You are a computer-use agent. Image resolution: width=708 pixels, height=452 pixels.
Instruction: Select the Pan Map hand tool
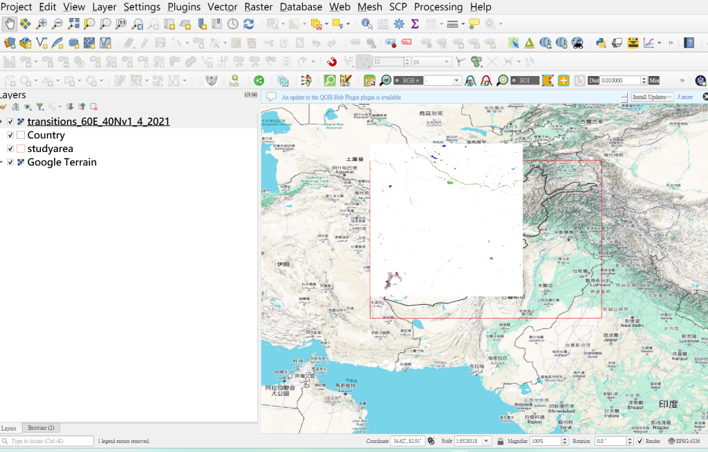(x=10, y=23)
